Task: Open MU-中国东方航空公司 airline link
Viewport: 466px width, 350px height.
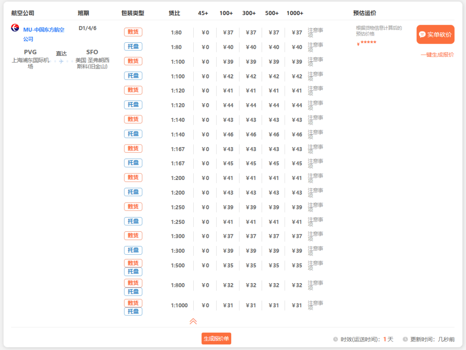Action: click(x=44, y=34)
